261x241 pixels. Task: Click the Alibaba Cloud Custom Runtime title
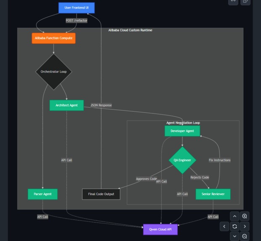pos(130,30)
